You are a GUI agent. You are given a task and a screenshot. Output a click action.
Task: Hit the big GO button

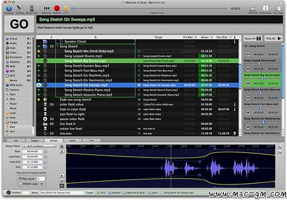click(19, 24)
